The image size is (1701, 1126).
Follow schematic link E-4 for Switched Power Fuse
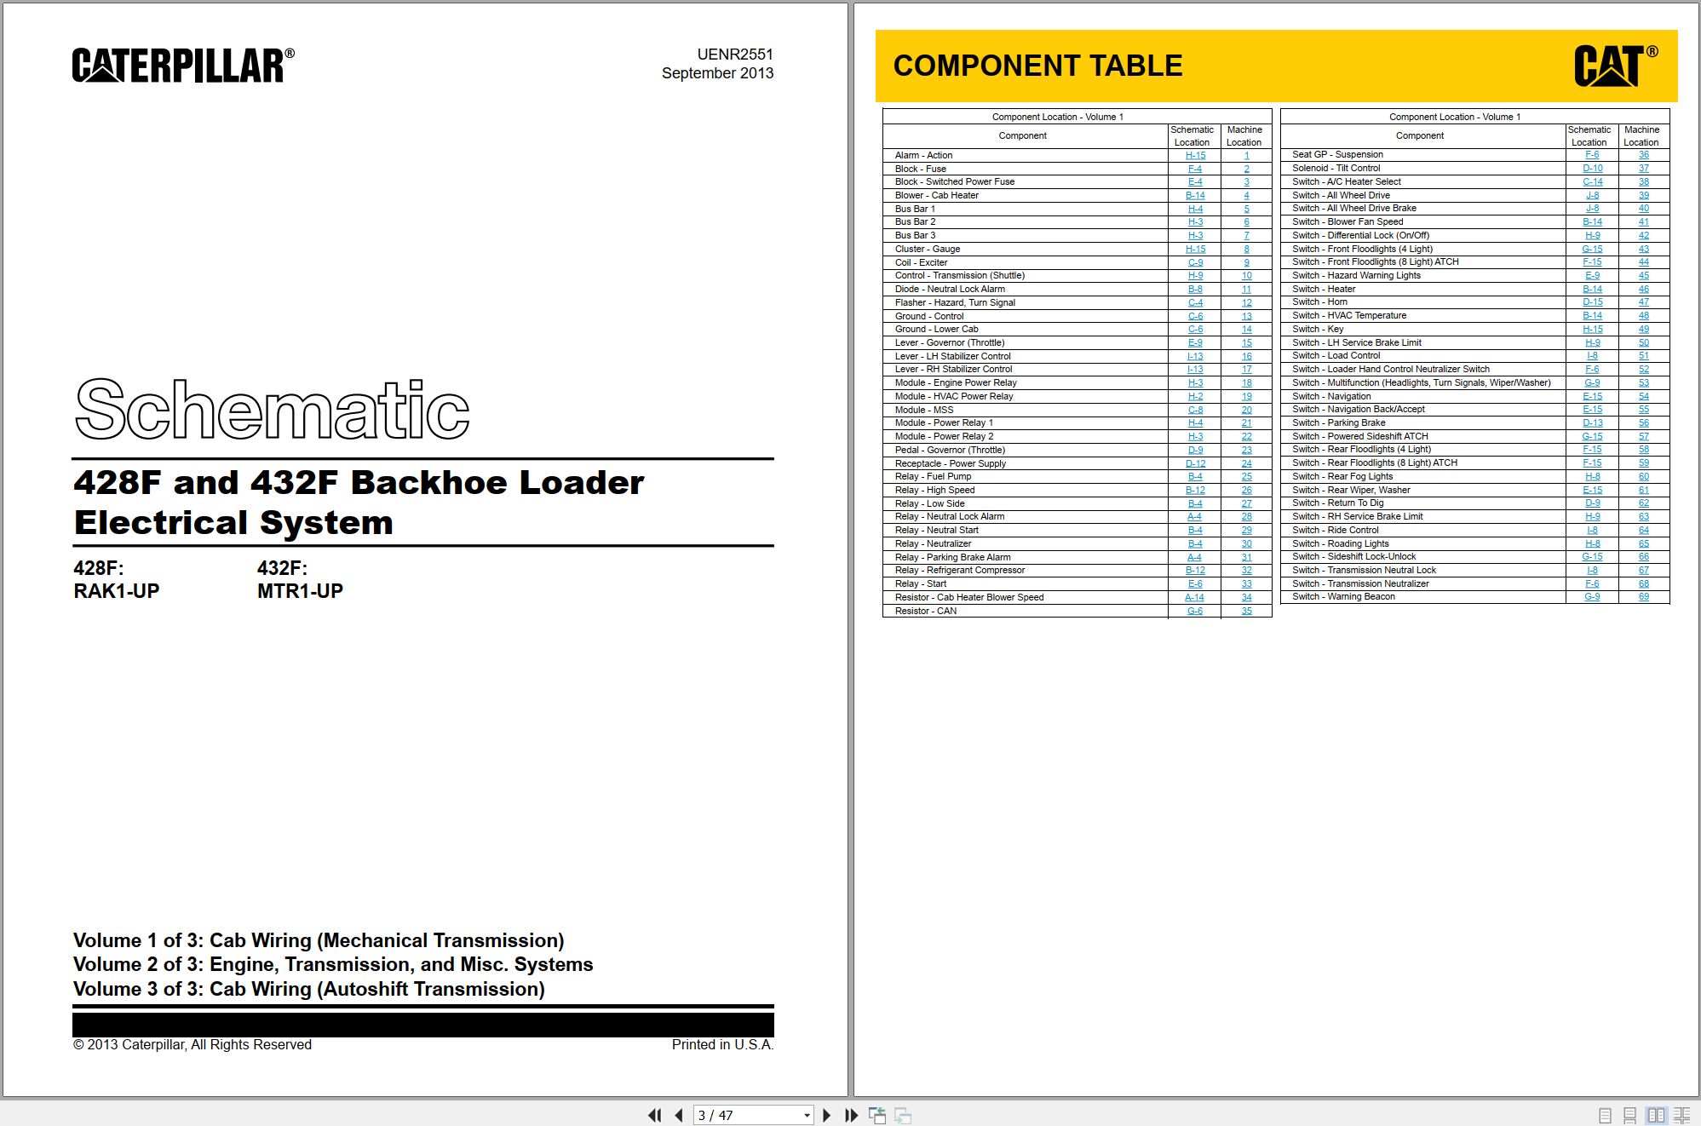1195,181
